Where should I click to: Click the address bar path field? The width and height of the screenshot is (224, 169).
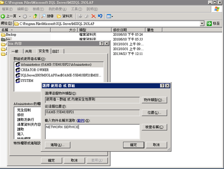[x=107, y=23]
